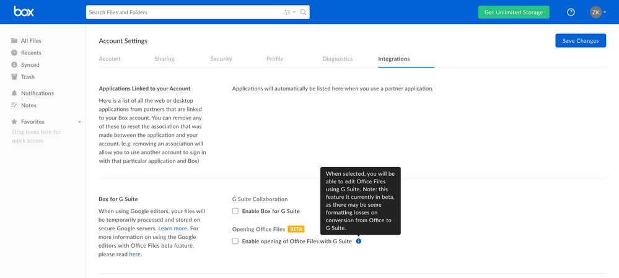Select the Integrations tab

[394, 59]
